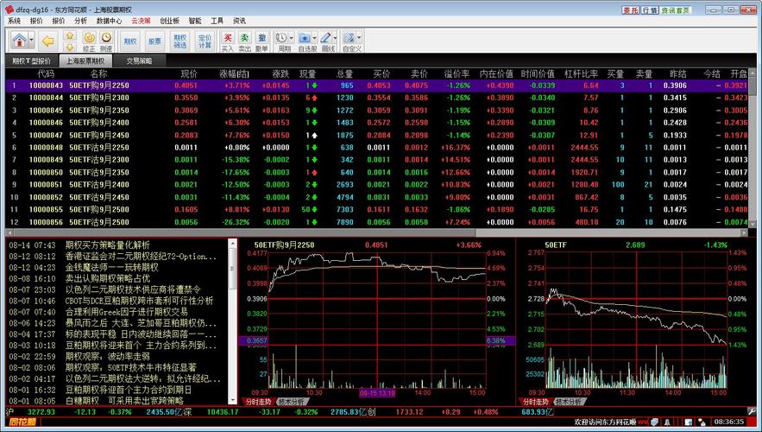Expand the 自定义 dropdown arrow
Viewport: 762px width, 432px height.
359,38
